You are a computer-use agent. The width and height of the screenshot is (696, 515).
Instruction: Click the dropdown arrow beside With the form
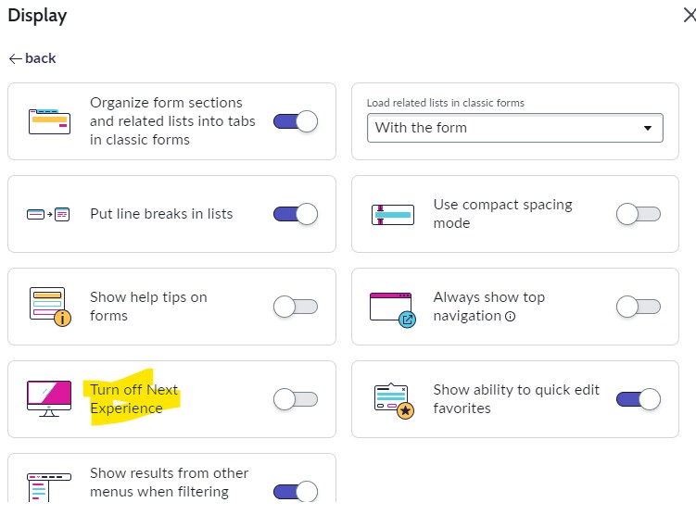pyautogui.click(x=648, y=128)
